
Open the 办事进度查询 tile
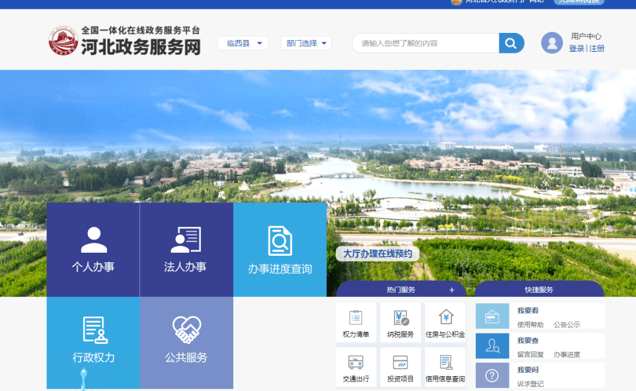pos(280,249)
